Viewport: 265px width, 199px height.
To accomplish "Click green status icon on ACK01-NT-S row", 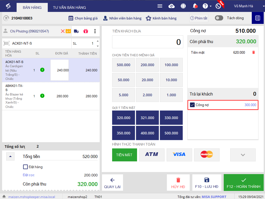I will [x=42, y=70].
